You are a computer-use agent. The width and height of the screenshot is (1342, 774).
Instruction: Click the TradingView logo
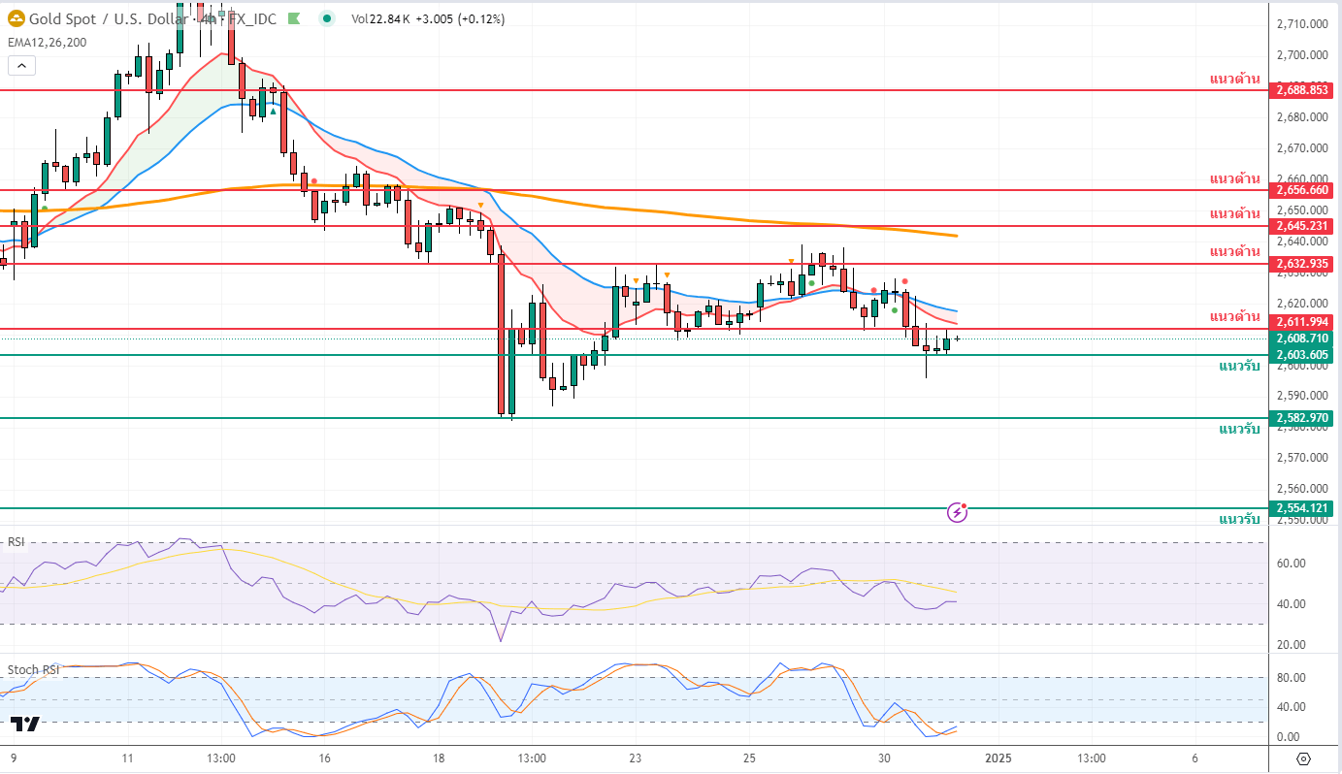pyautogui.click(x=25, y=724)
